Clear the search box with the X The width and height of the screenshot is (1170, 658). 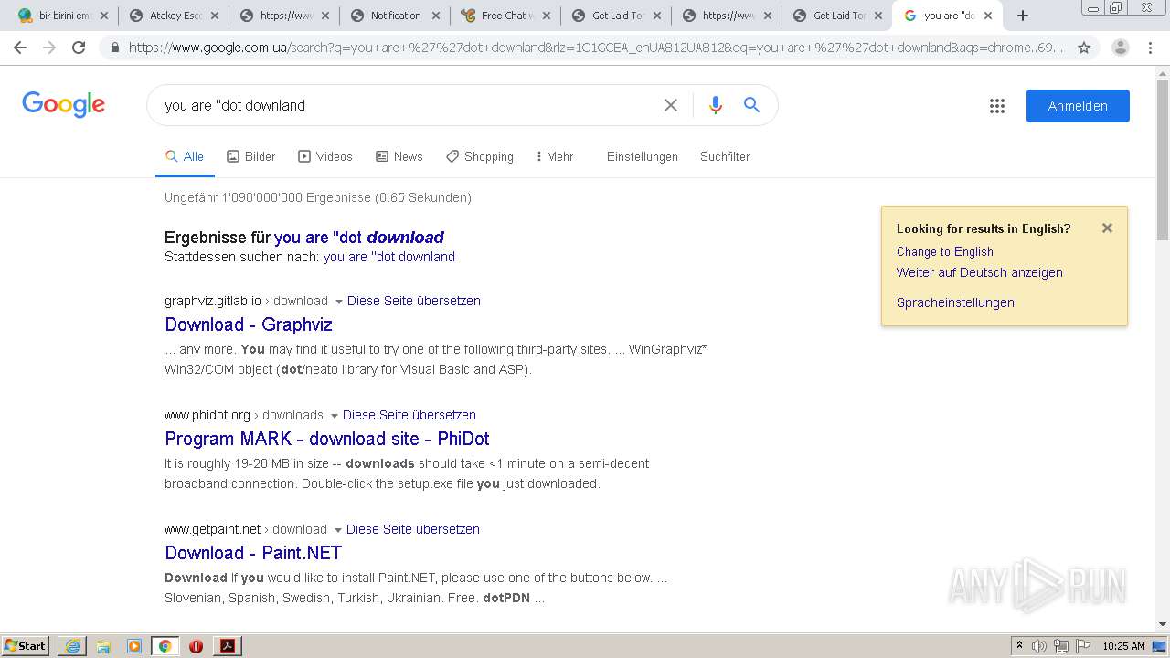click(671, 105)
